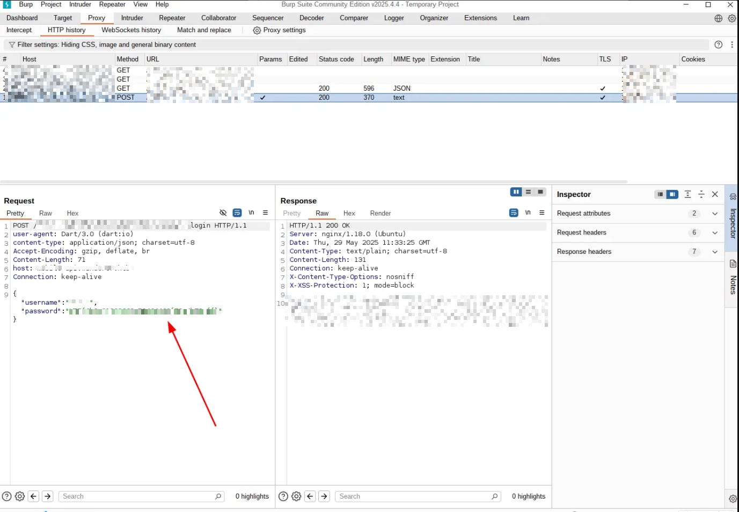
Task: Open the View menu
Action: click(x=141, y=4)
